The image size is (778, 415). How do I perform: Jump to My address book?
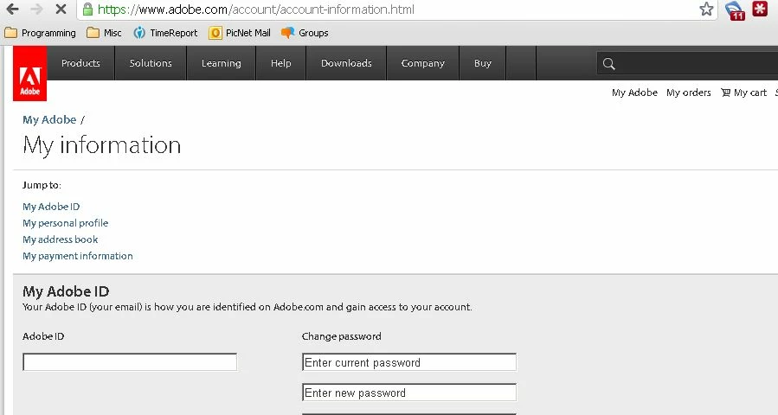[60, 239]
